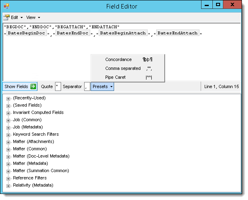This screenshot has width=248, height=200.
Task: Choose the Comma separated preset
Action: click(128, 68)
